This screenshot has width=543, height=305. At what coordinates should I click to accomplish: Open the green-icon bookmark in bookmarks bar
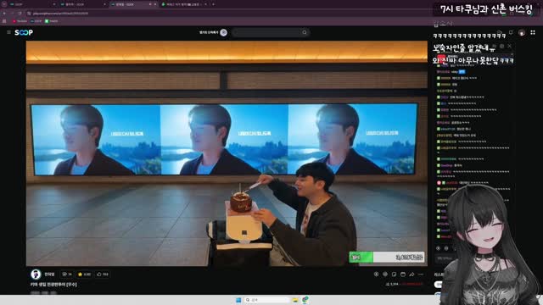click(52, 21)
